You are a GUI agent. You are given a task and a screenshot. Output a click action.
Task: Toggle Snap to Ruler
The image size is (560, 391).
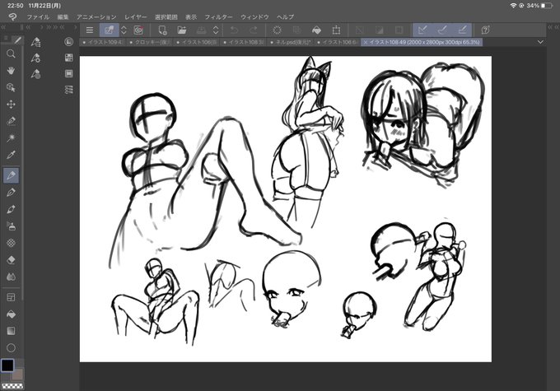422,30
